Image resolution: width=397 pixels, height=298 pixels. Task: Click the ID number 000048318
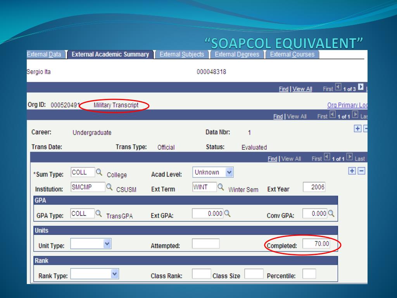pos(211,72)
